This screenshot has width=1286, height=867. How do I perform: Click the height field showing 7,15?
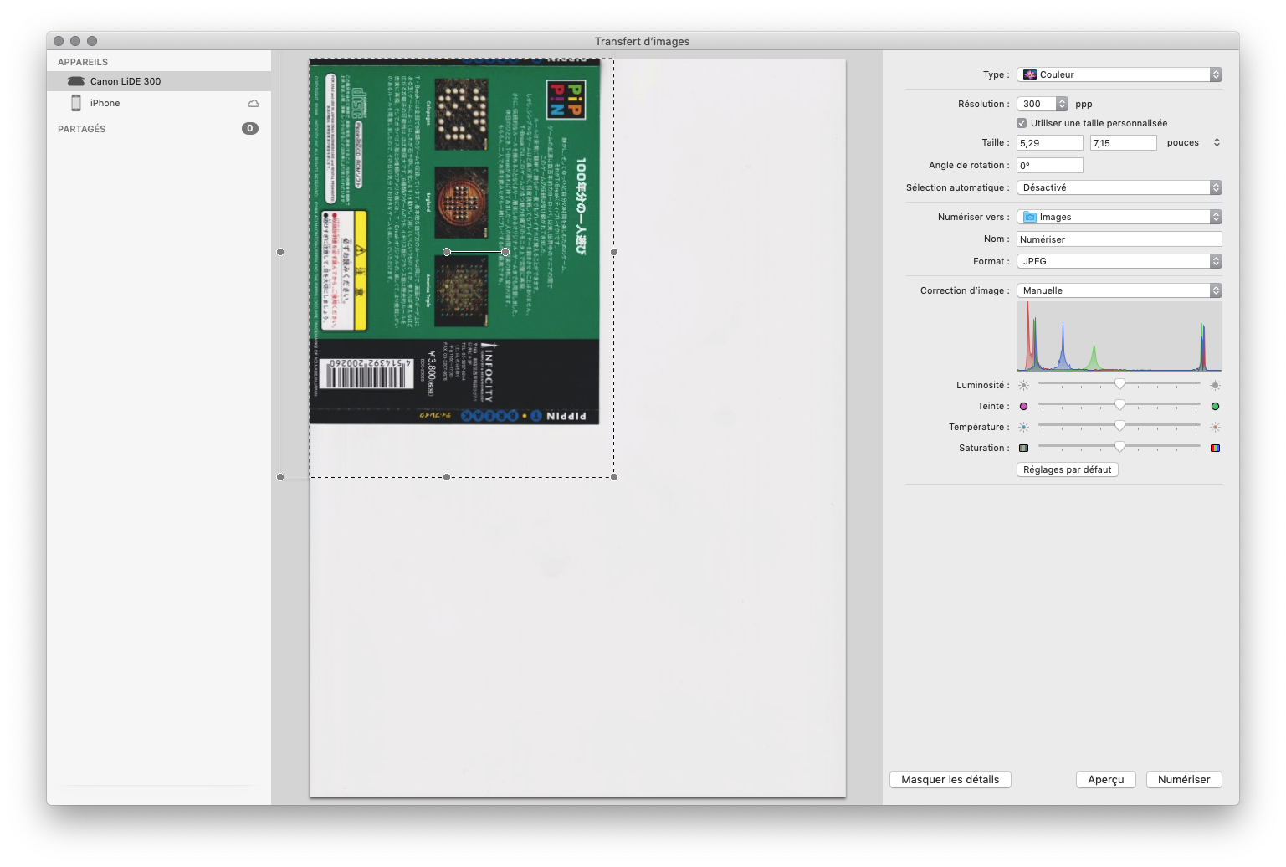click(x=1124, y=143)
